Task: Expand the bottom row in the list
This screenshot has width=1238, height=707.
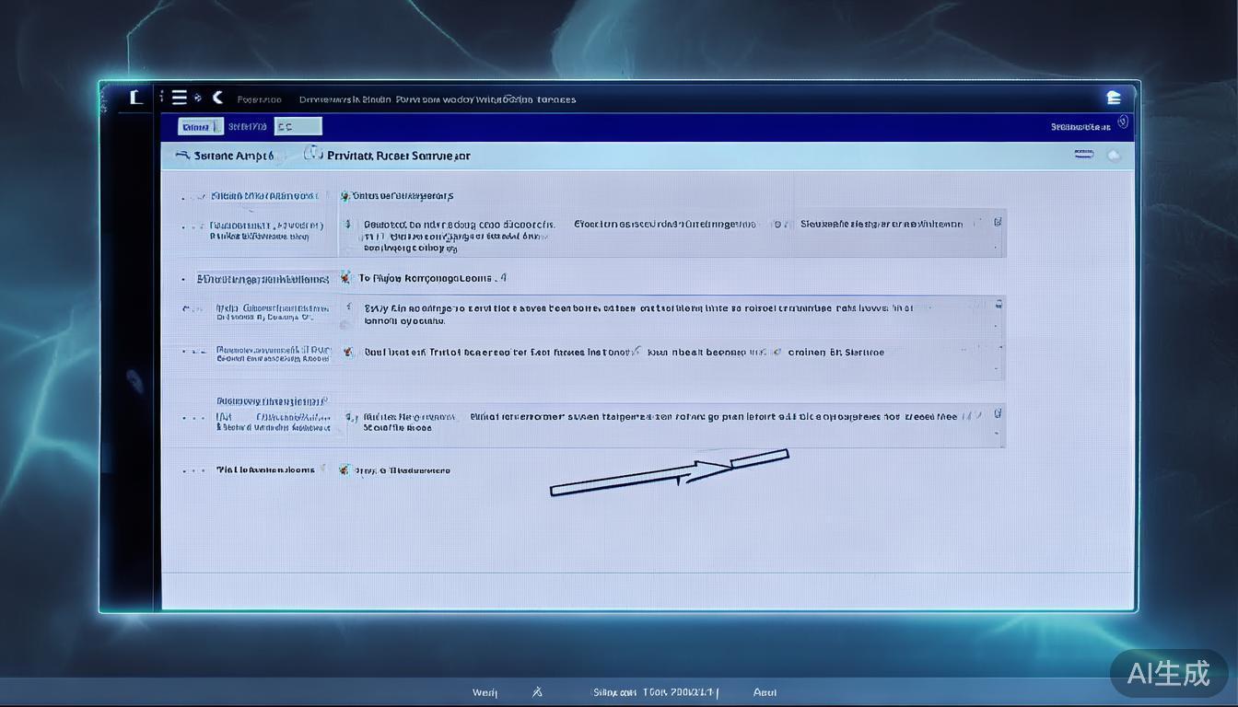Action: (x=193, y=470)
